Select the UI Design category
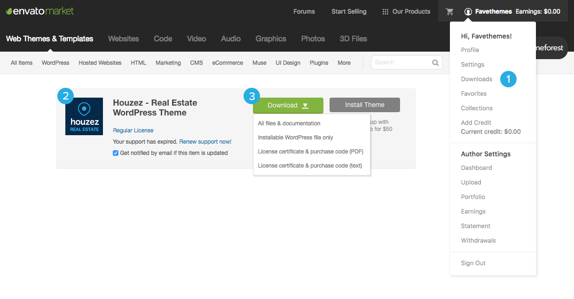574x299 pixels. [x=288, y=63]
